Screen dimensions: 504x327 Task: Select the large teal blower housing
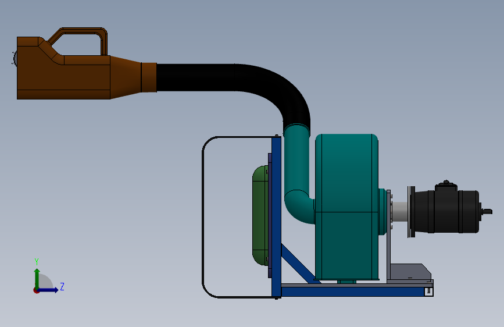pyautogui.click(x=346, y=206)
